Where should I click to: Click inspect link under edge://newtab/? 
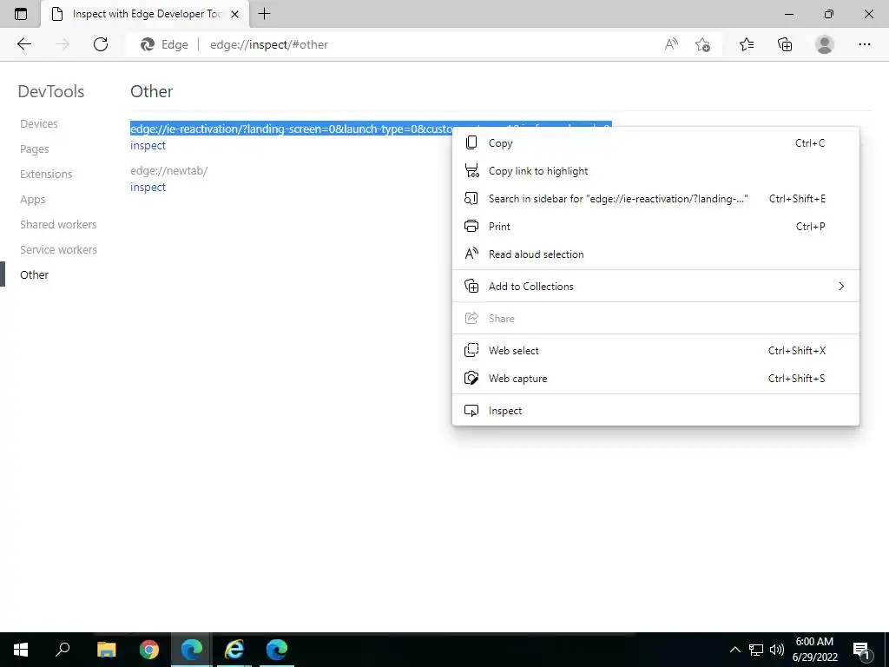148,188
